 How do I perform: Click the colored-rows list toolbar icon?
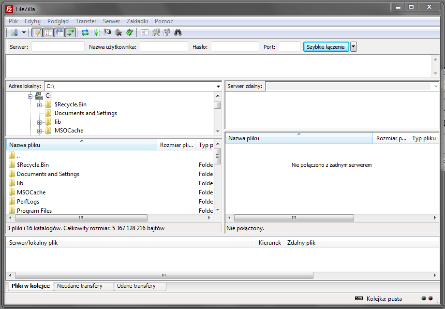[145, 32]
